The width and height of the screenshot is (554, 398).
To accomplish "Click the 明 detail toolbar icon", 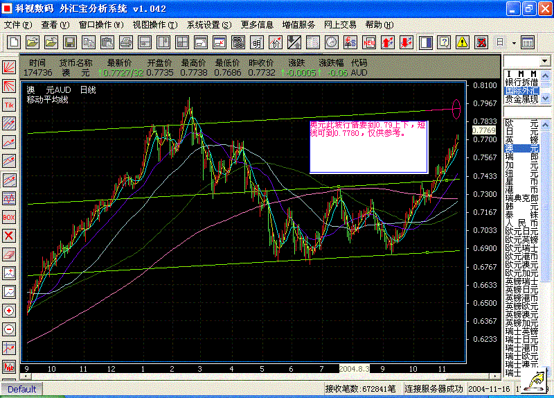I will click(x=257, y=42).
